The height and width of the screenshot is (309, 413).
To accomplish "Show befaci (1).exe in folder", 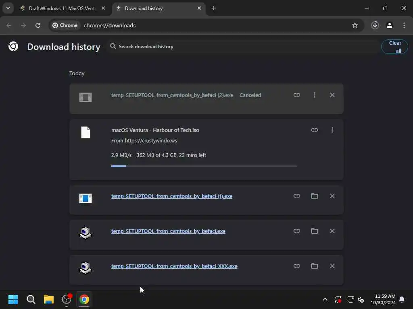I will (315, 196).
